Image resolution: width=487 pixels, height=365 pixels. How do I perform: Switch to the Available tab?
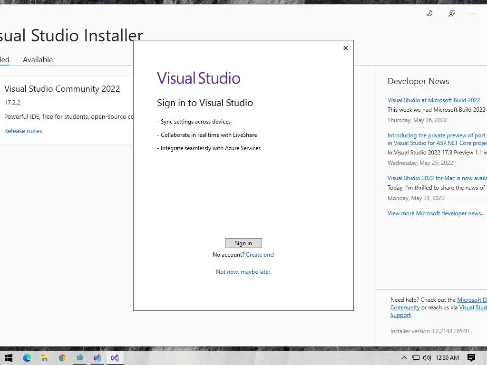(x=38, y=59)
